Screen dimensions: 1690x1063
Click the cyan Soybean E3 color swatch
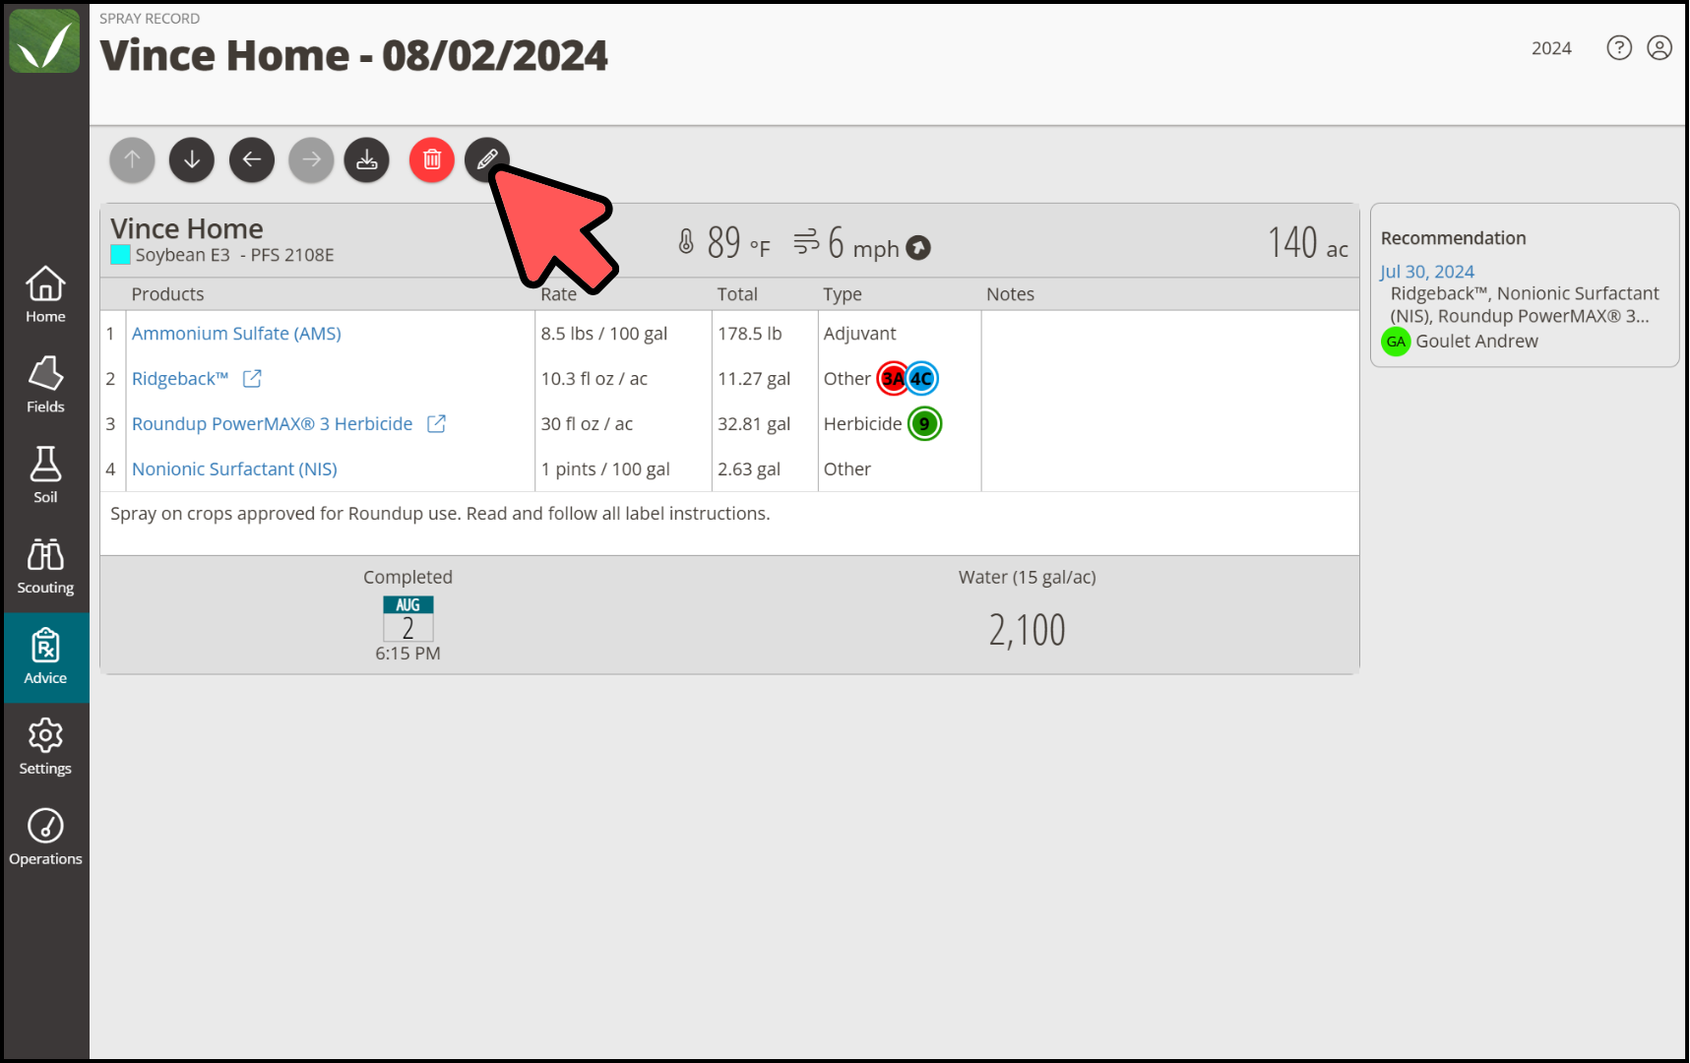pos(120,255)
